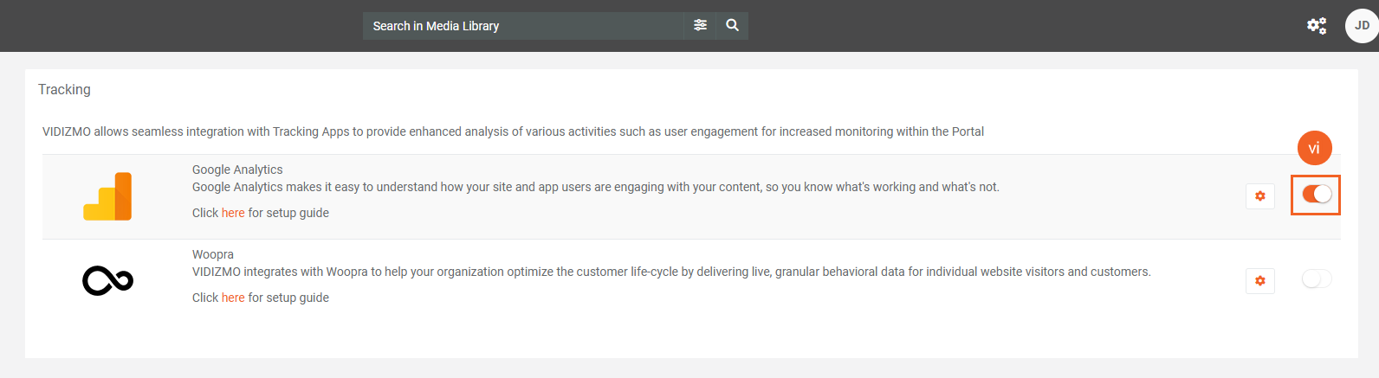Open the JD user profile avatar
Viewport: 1379px width, 378px height.
click(1362, 26)
